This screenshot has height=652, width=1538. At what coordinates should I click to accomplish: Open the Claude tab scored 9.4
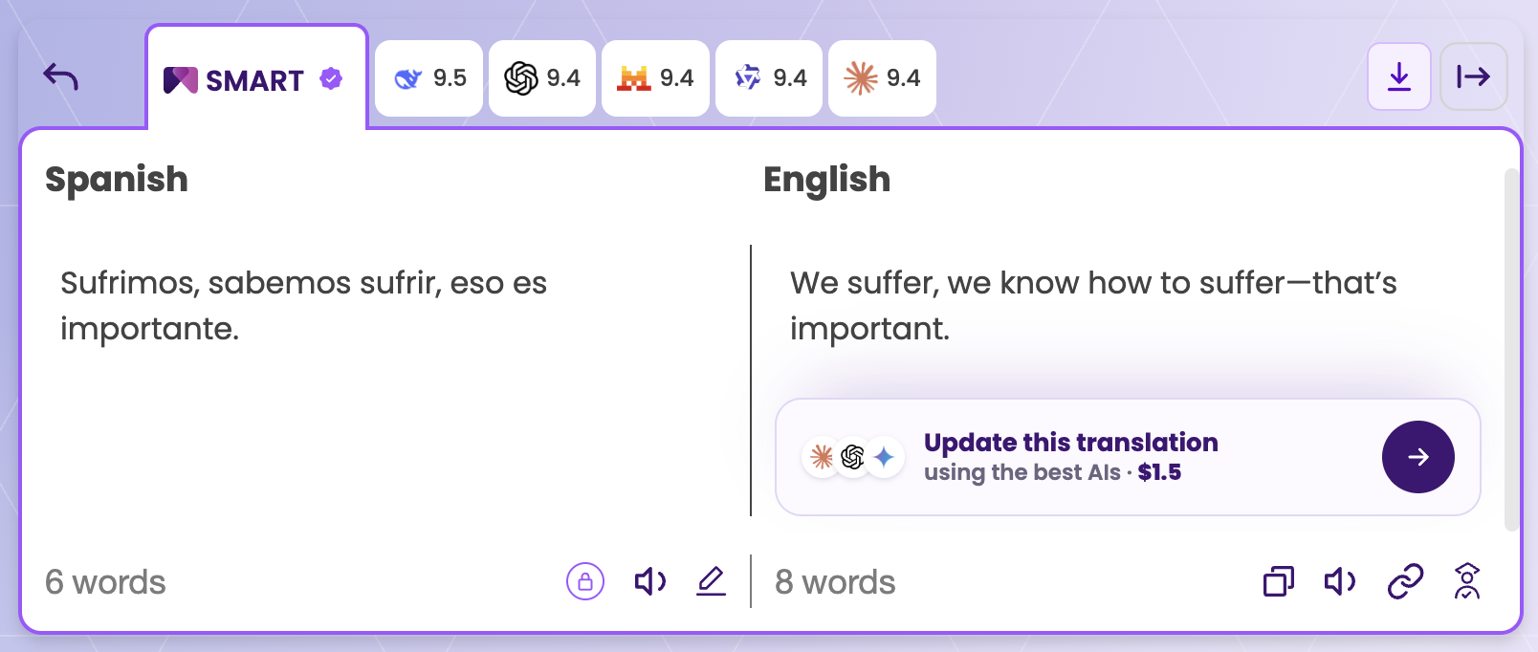point(882,78)
